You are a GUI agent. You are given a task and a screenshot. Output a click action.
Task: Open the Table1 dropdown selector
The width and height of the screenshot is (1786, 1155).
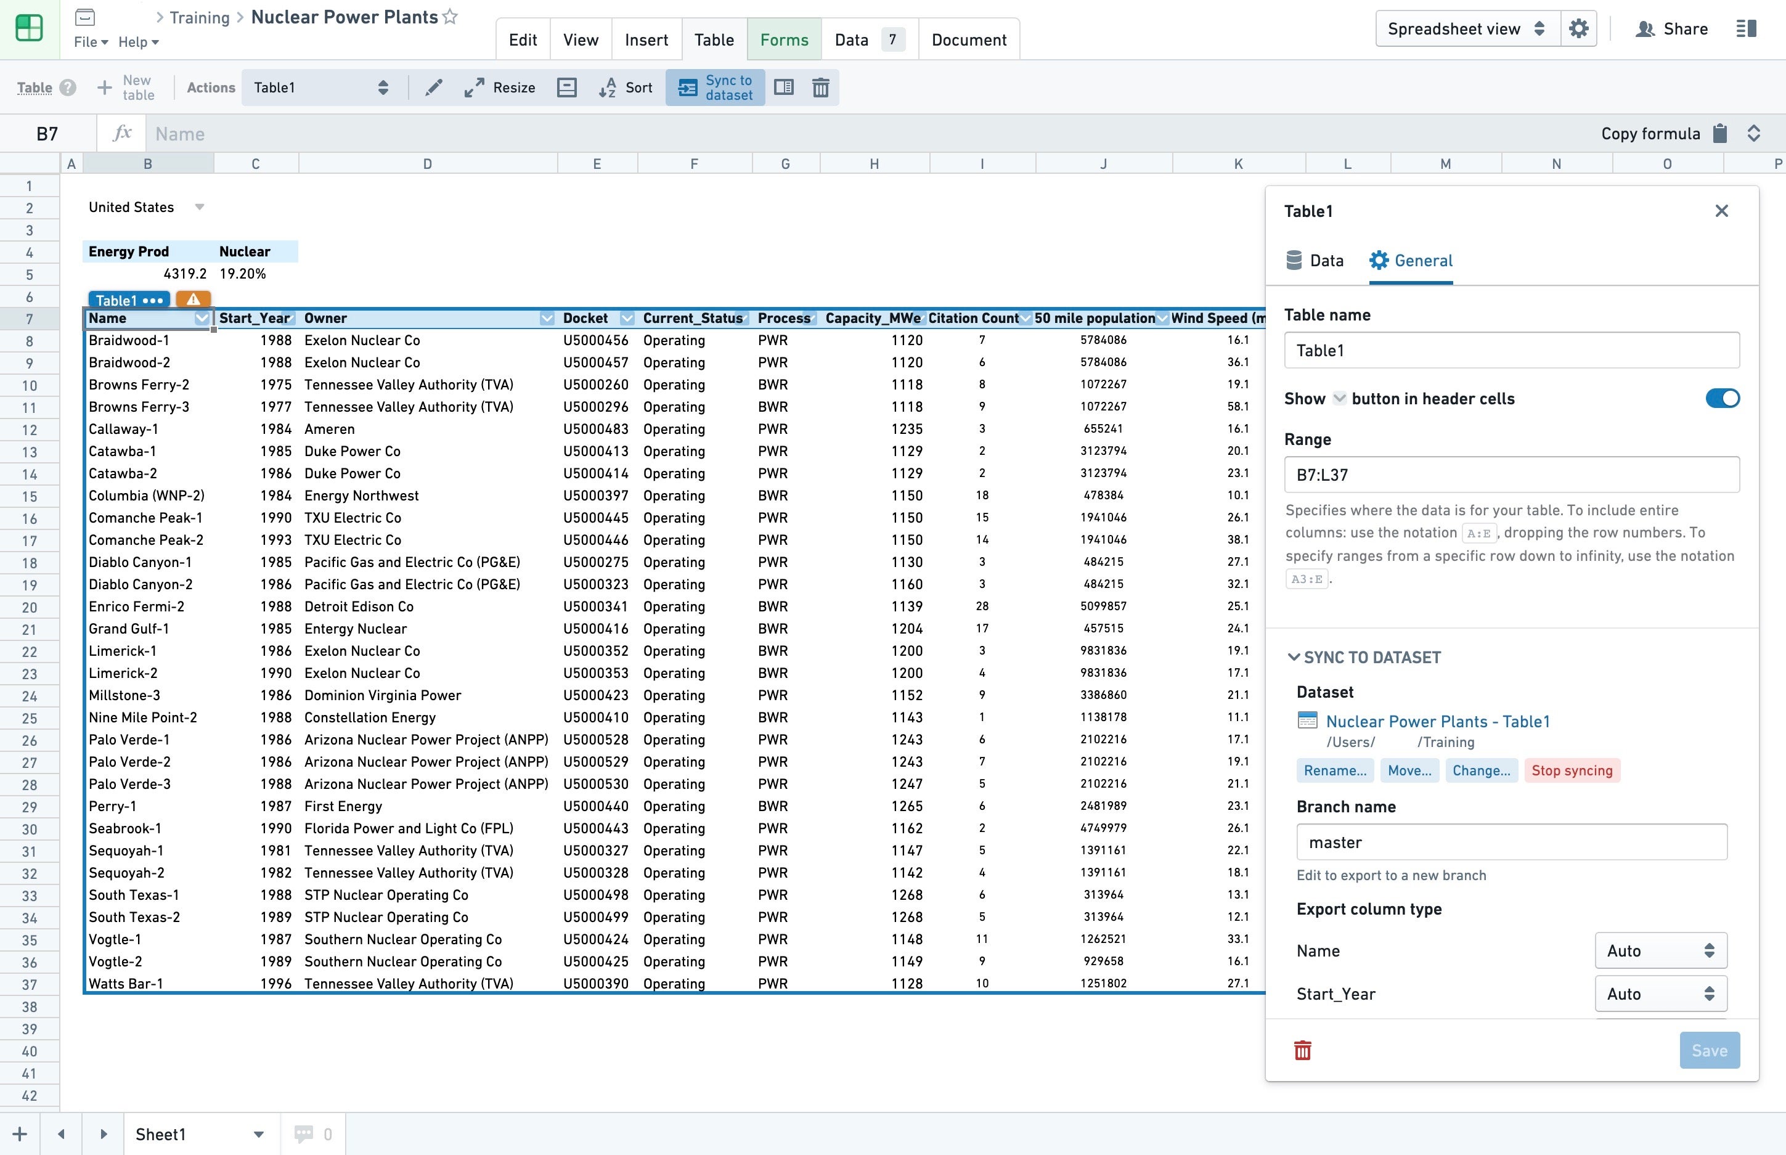point(322,88)
